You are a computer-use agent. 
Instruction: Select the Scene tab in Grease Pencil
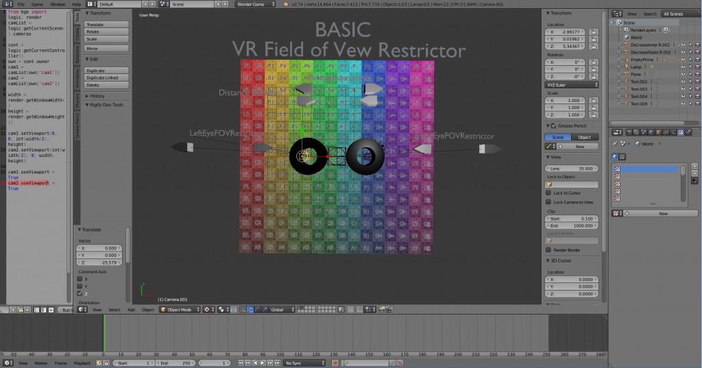coord(558,137)
